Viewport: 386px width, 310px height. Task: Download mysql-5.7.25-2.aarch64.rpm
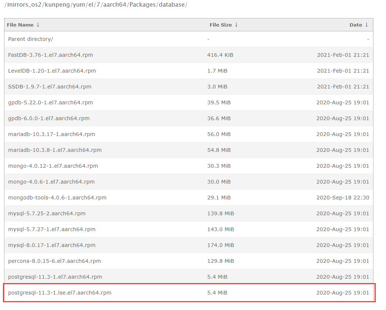(x=47, y=213)
